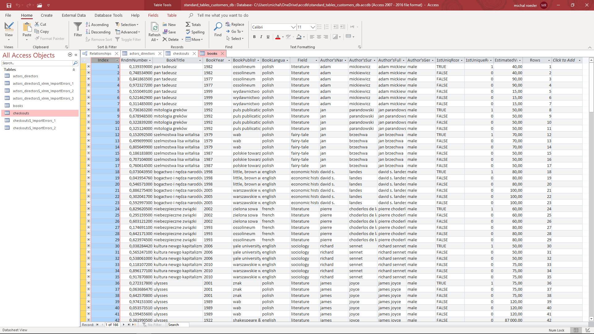The height and width of the screenshot is (334, 594).
Task: Click Save record in Records group
Action: coord(169,32)
